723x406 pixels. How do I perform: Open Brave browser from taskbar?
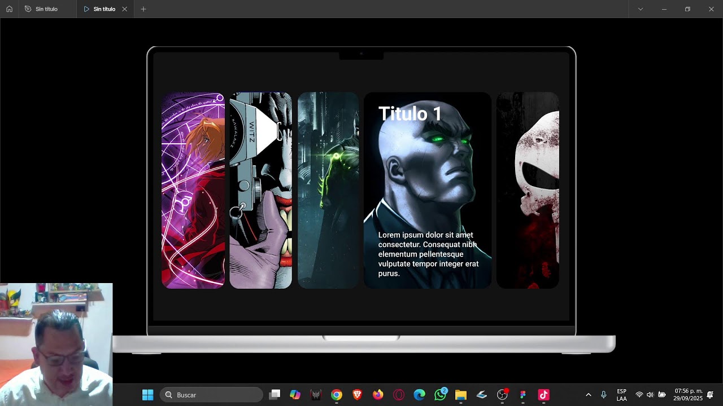(358, 395)
